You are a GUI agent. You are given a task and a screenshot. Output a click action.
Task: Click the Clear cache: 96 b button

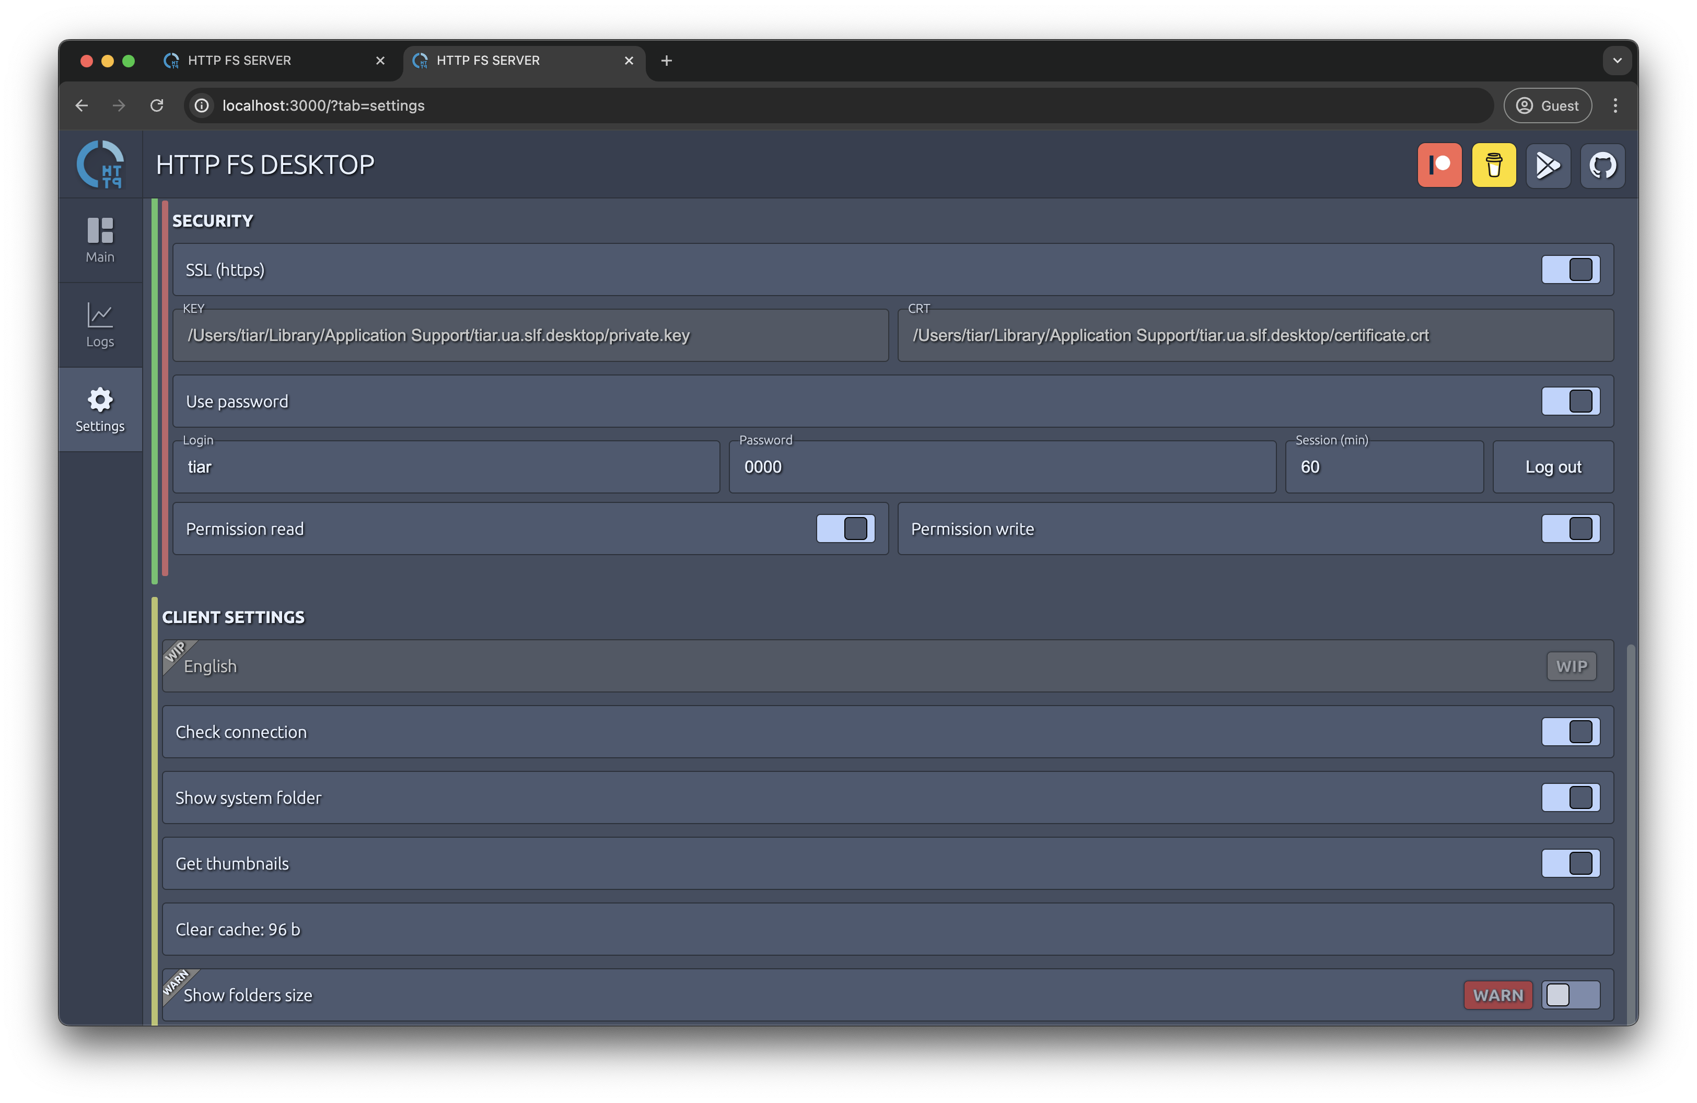coord(888,929)
